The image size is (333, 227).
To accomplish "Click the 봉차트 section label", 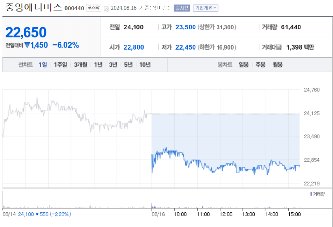I will coord(225,65).
